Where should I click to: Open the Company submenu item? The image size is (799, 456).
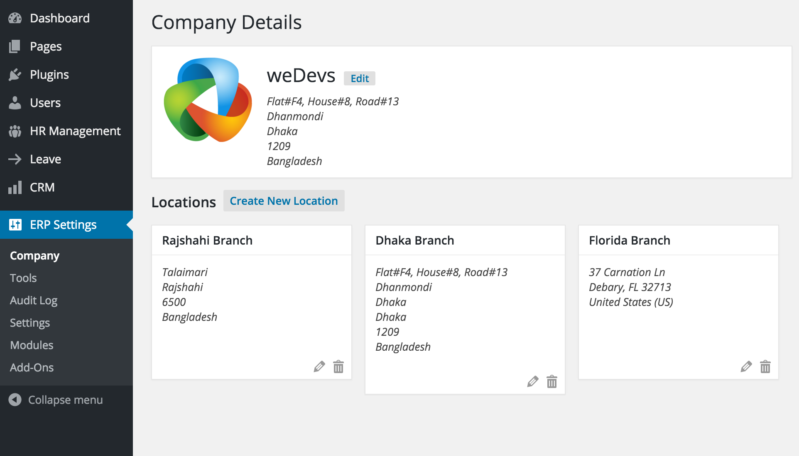pyautogui.click(x=35, y=256)
